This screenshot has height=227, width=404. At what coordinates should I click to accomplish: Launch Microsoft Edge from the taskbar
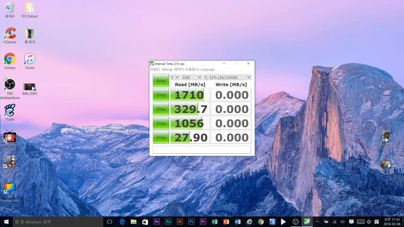coord(122,221)
